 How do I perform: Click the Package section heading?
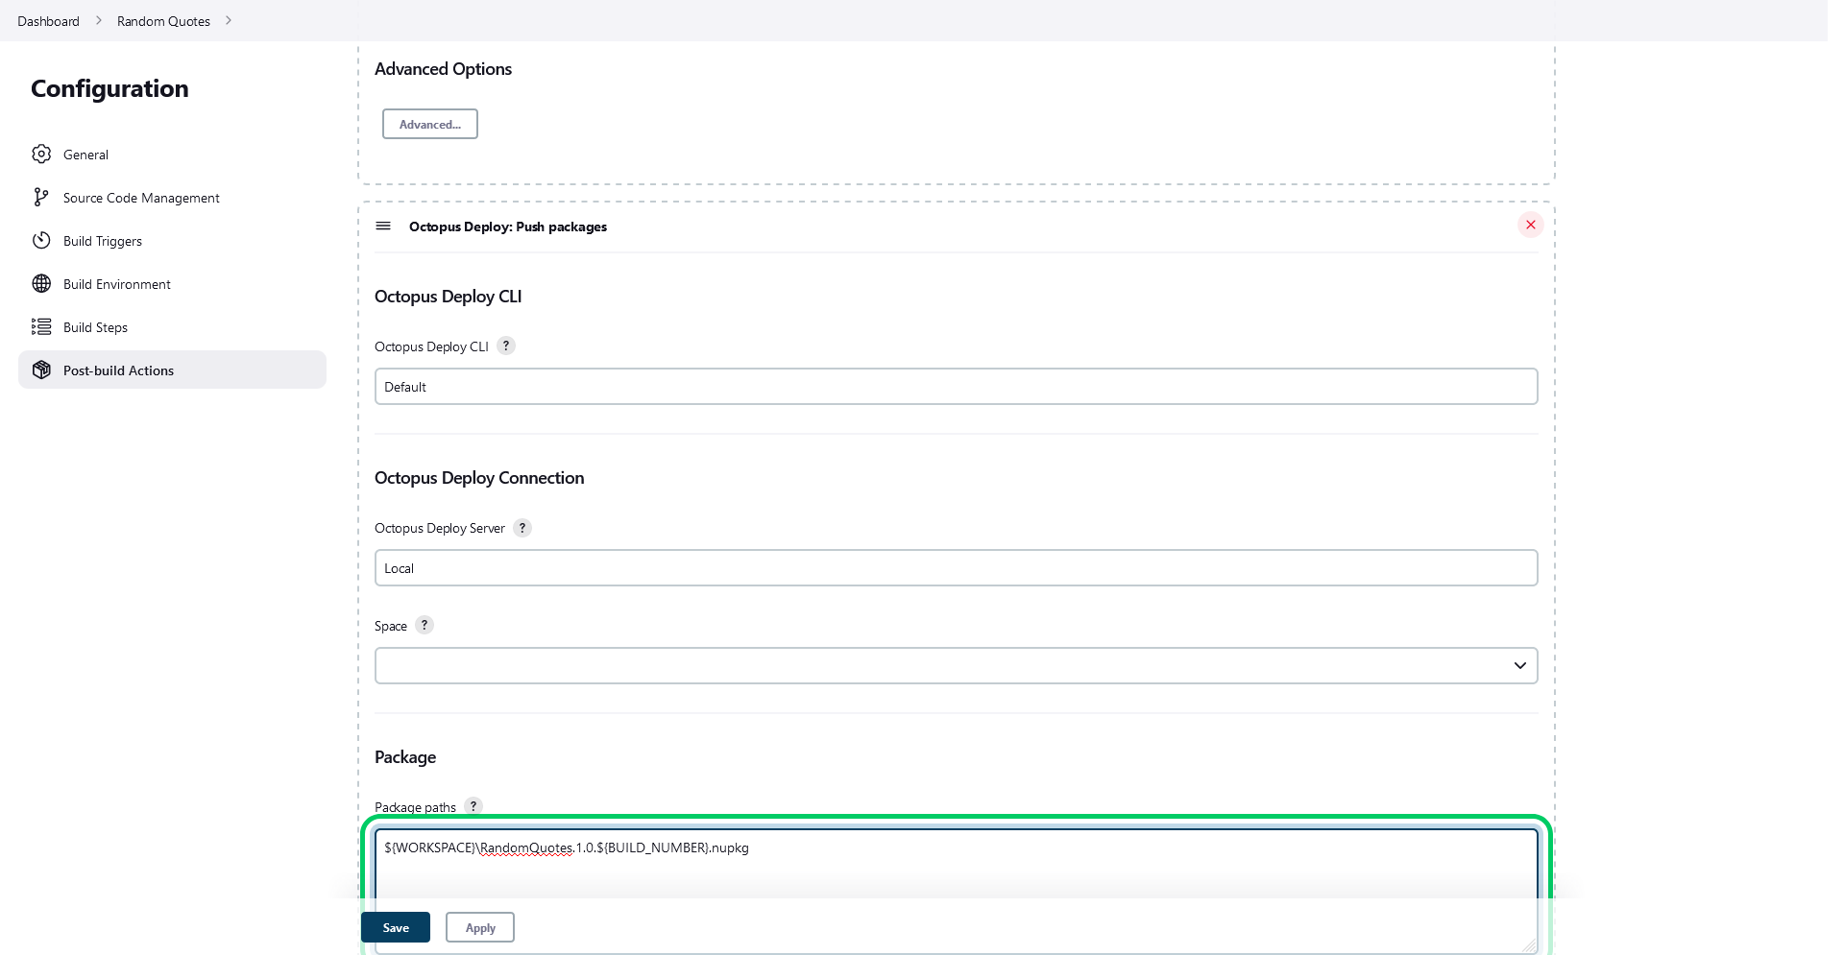point(405,757)
